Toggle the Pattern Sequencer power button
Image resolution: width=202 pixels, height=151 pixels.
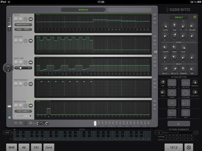click(x=196, y=132)
